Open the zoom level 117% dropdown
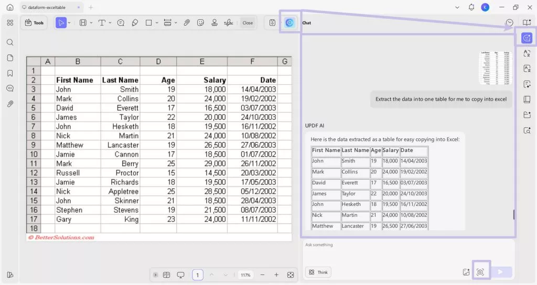Viewport: 537px width, 285px height. [245, 275]
